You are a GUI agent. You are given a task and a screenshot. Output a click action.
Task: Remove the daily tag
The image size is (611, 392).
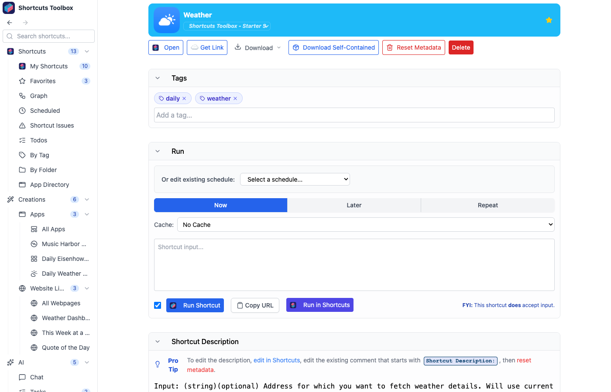coord(184,98)
